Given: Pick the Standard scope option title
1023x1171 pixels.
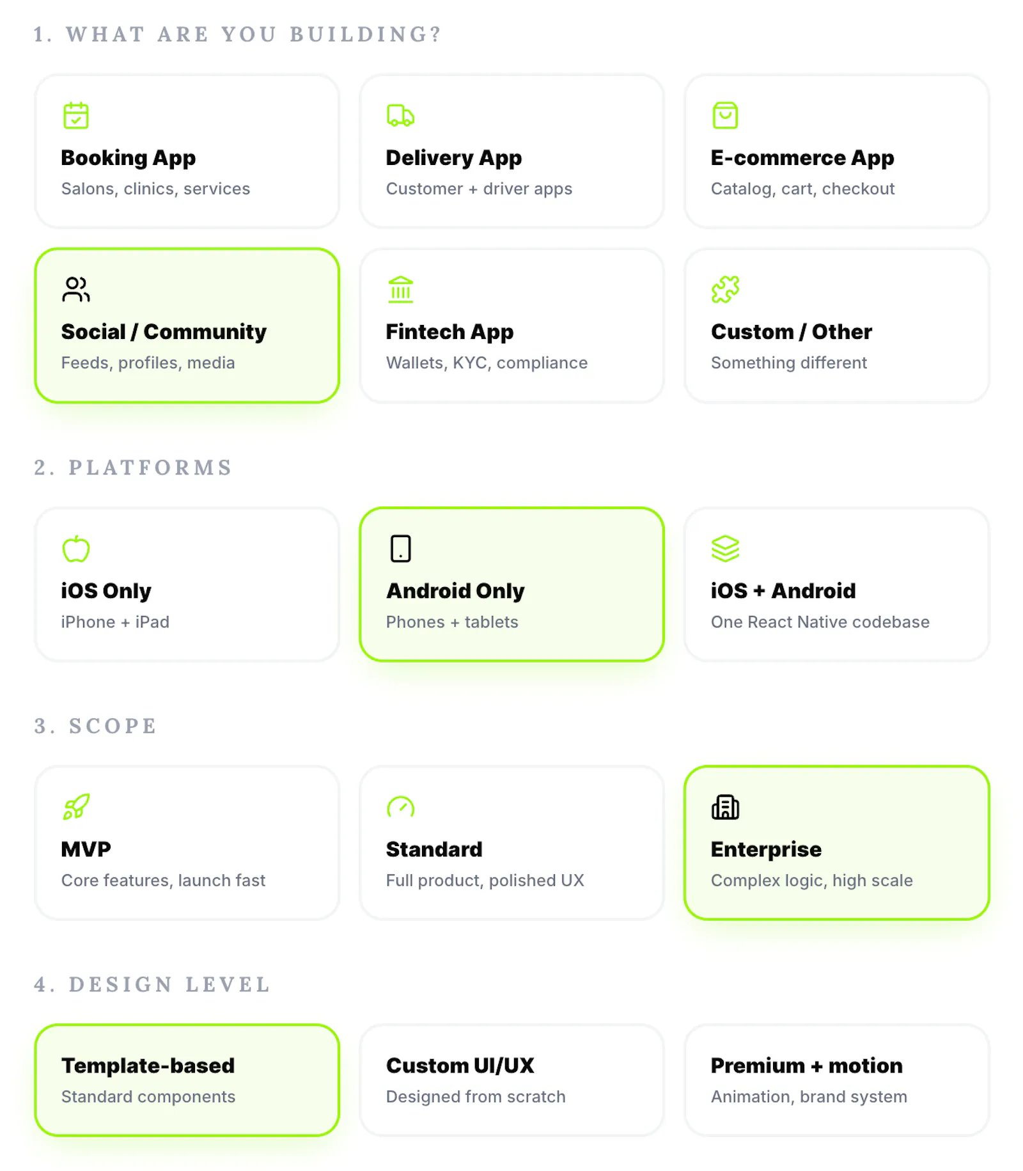Looking at the screenshot, I should [434, 849].
